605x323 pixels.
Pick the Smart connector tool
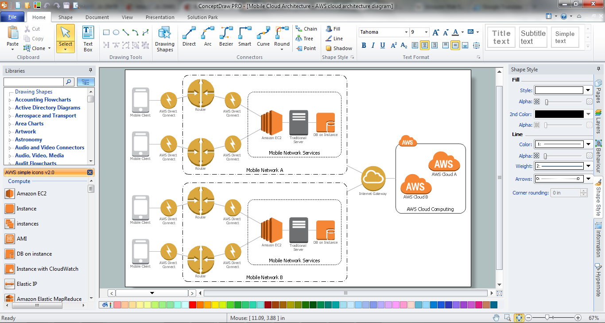[244, 36]
